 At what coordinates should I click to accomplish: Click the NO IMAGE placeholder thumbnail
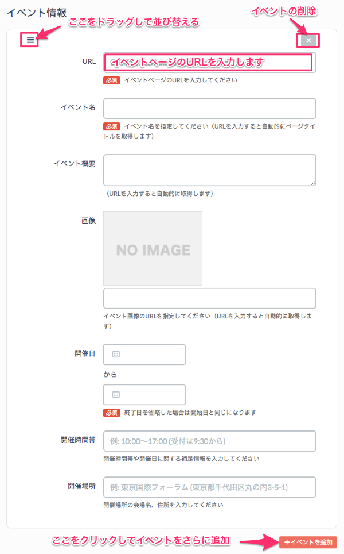[153, 249]
